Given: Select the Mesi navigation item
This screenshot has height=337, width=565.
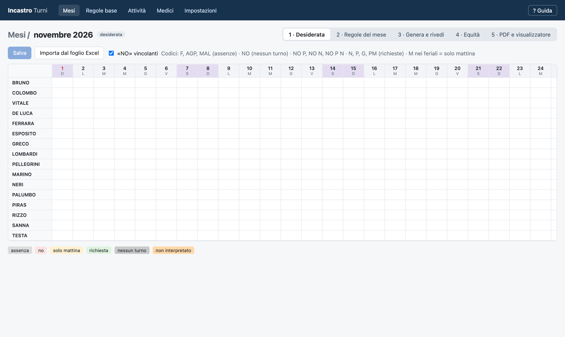Looking at the screenshot, I should 69,10.
